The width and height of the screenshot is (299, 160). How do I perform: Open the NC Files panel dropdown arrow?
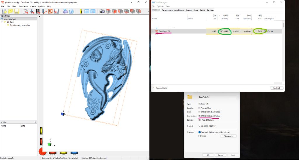tap(35, 122)
